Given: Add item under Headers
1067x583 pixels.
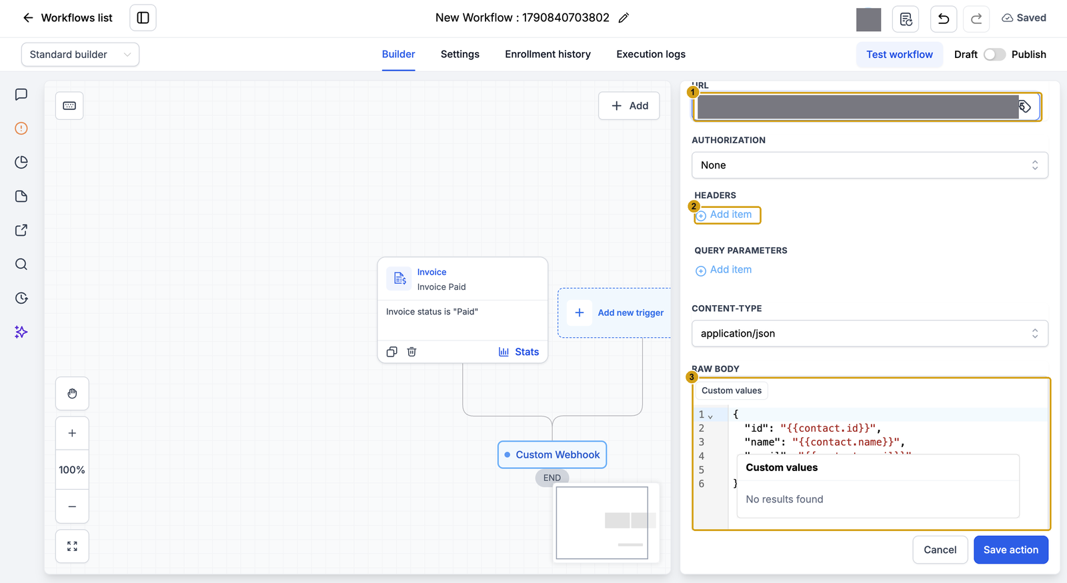Looking at the screenshot, I should 724,215.
